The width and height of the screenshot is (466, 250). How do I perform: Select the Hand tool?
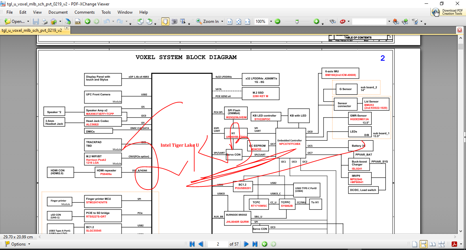(x=165, y=21)
